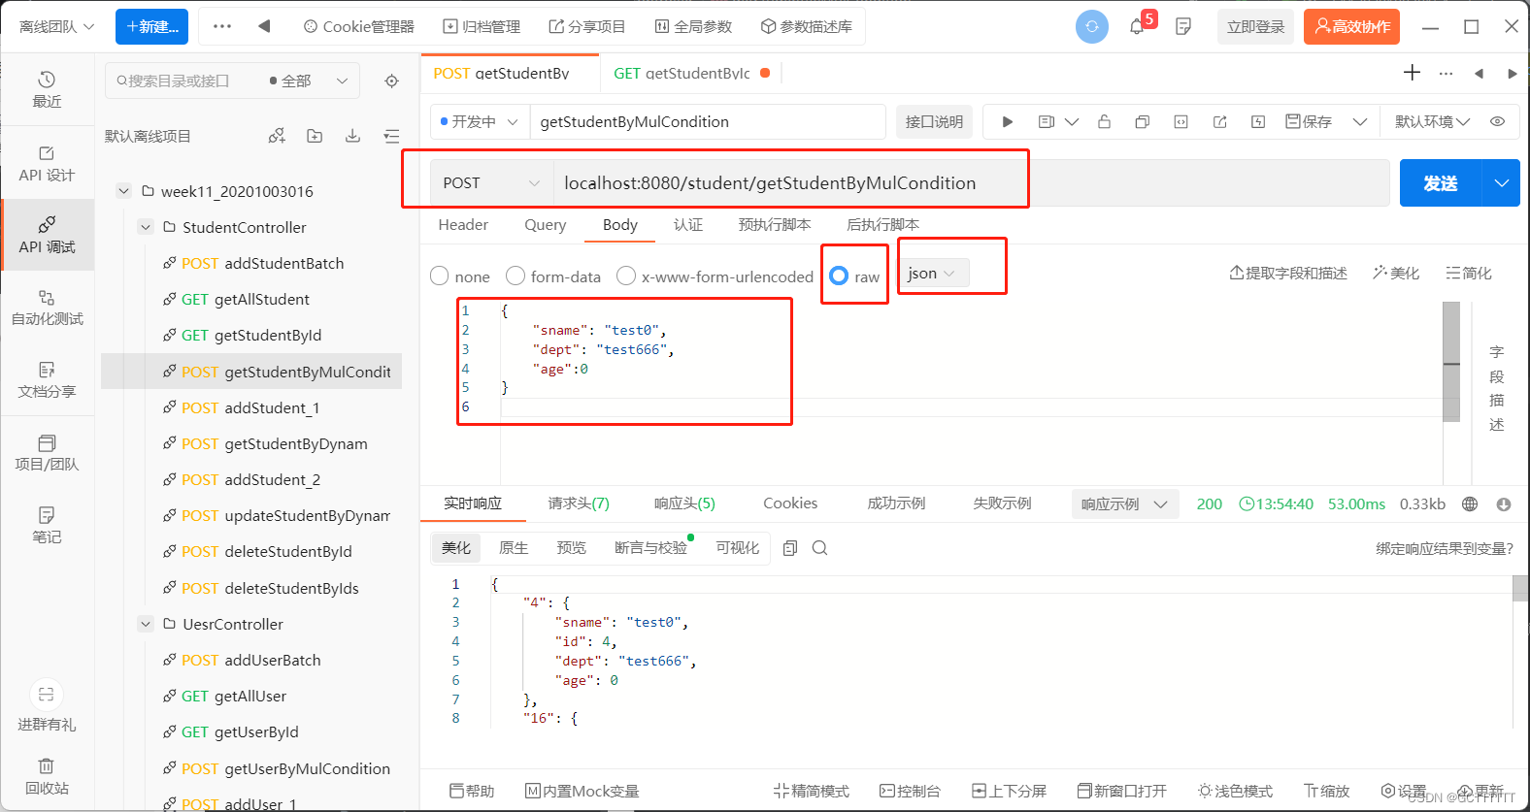Select the none body type radio
This screenshot has width=1530, height=812.
click(x=439, y=276)
